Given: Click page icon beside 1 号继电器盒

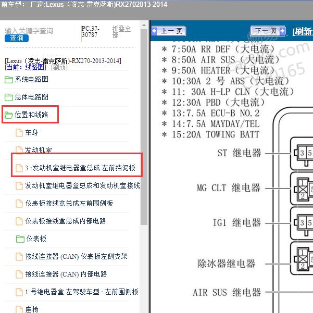Looking at the screenshot, I should [x=19, y=292].
